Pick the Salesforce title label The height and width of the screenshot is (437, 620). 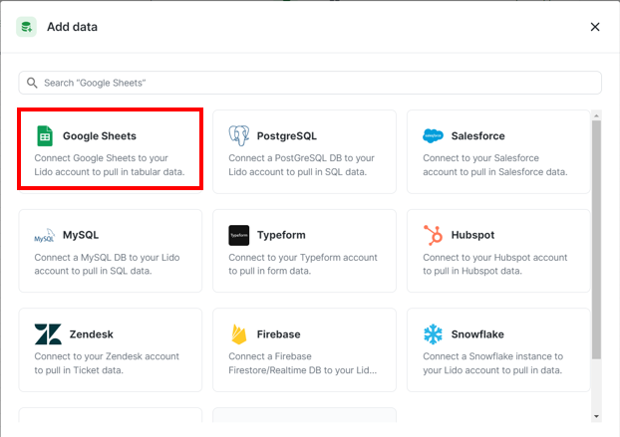tap(477, 136)
